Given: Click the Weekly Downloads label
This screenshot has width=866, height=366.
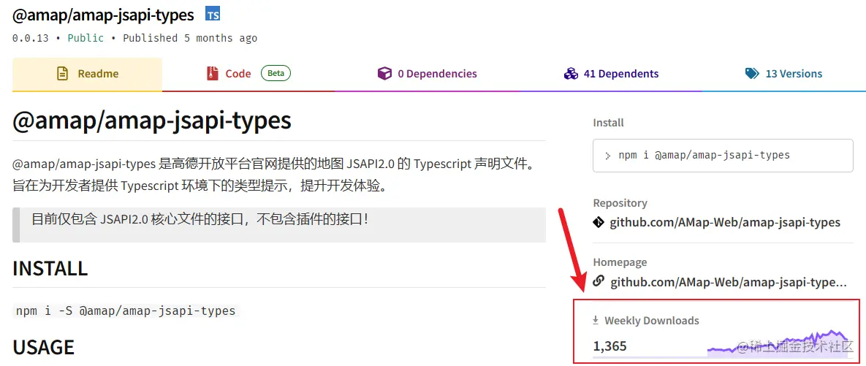Looking at the screenshot, I should click(x=652, y=320).
